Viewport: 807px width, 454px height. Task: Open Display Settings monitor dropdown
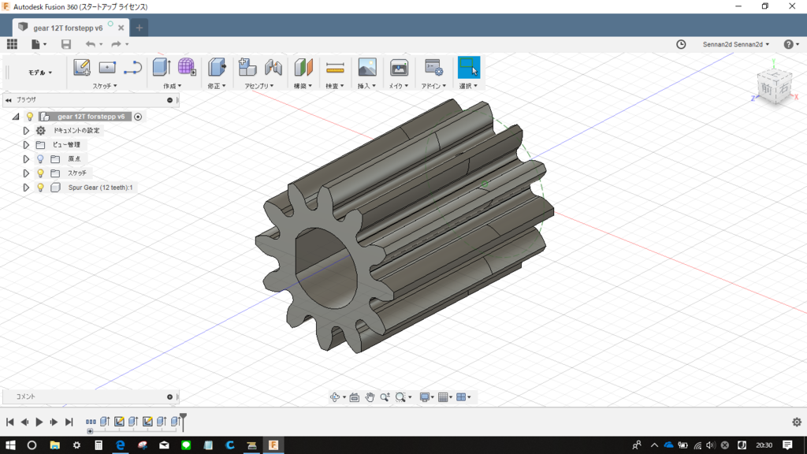426,397
